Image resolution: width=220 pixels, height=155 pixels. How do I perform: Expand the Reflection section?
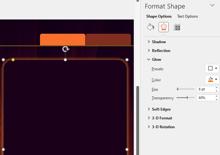click(159, 50)
